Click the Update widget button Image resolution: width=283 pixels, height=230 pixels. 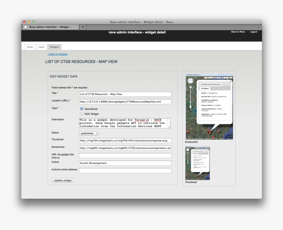63,180
